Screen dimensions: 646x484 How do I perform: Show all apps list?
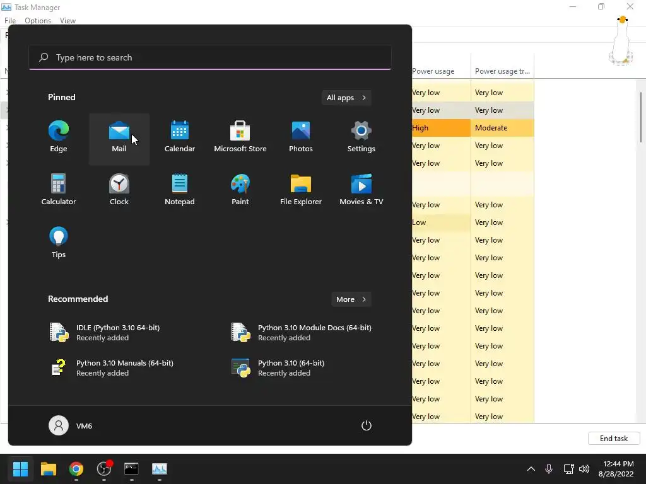(x=346, y=98)
